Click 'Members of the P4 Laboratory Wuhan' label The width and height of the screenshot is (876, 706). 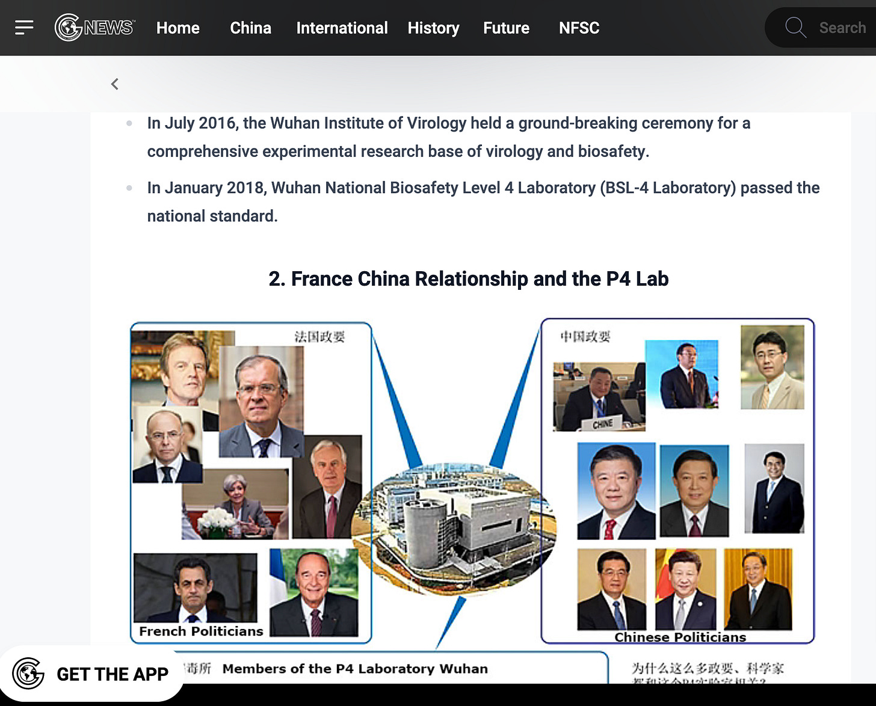point(355,669)
